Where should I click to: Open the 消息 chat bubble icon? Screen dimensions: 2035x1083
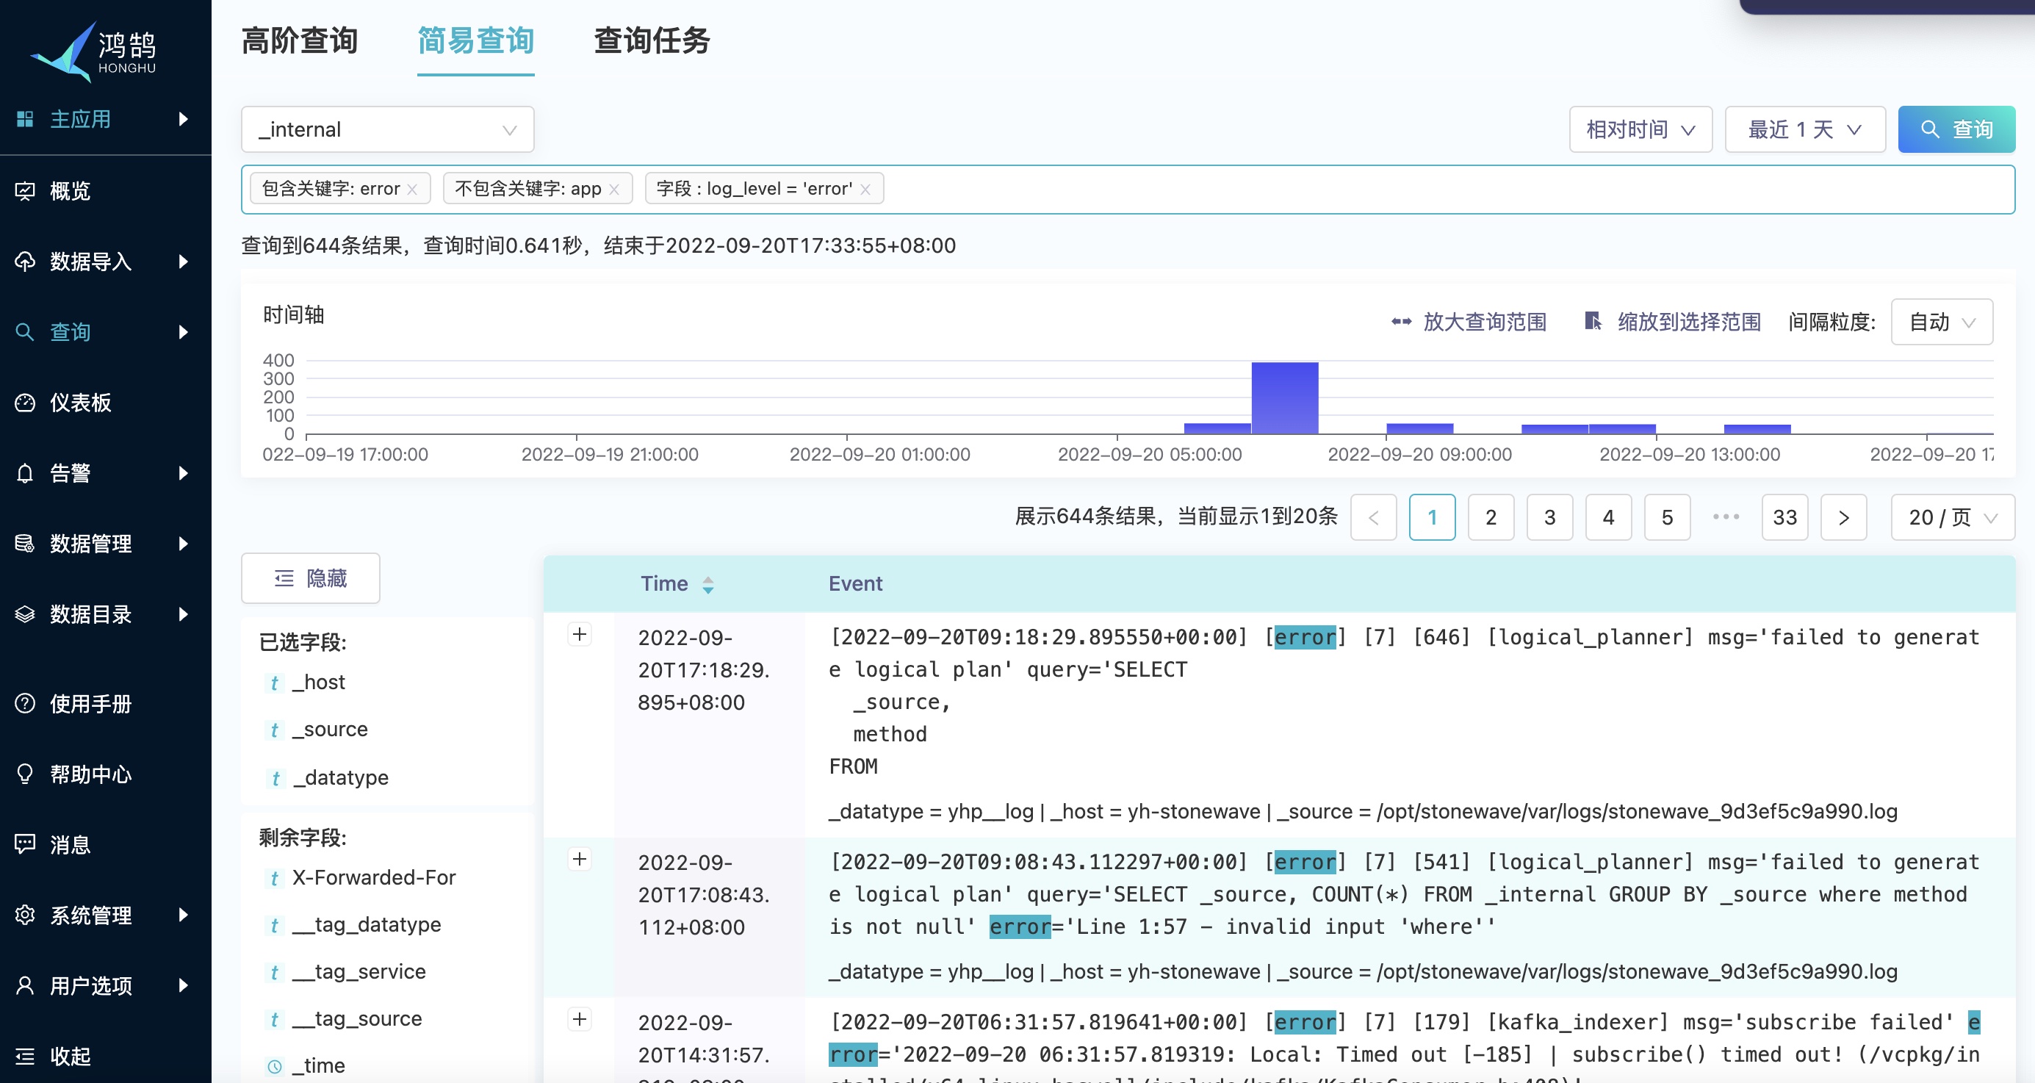pos(24,843)
